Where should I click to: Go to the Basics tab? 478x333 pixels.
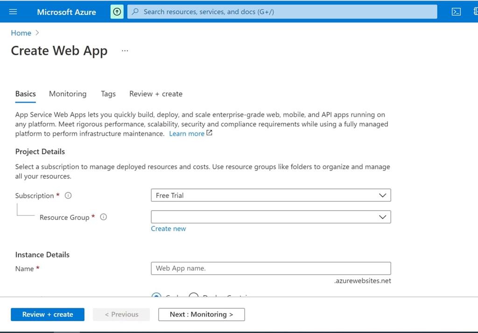[25, 94]
